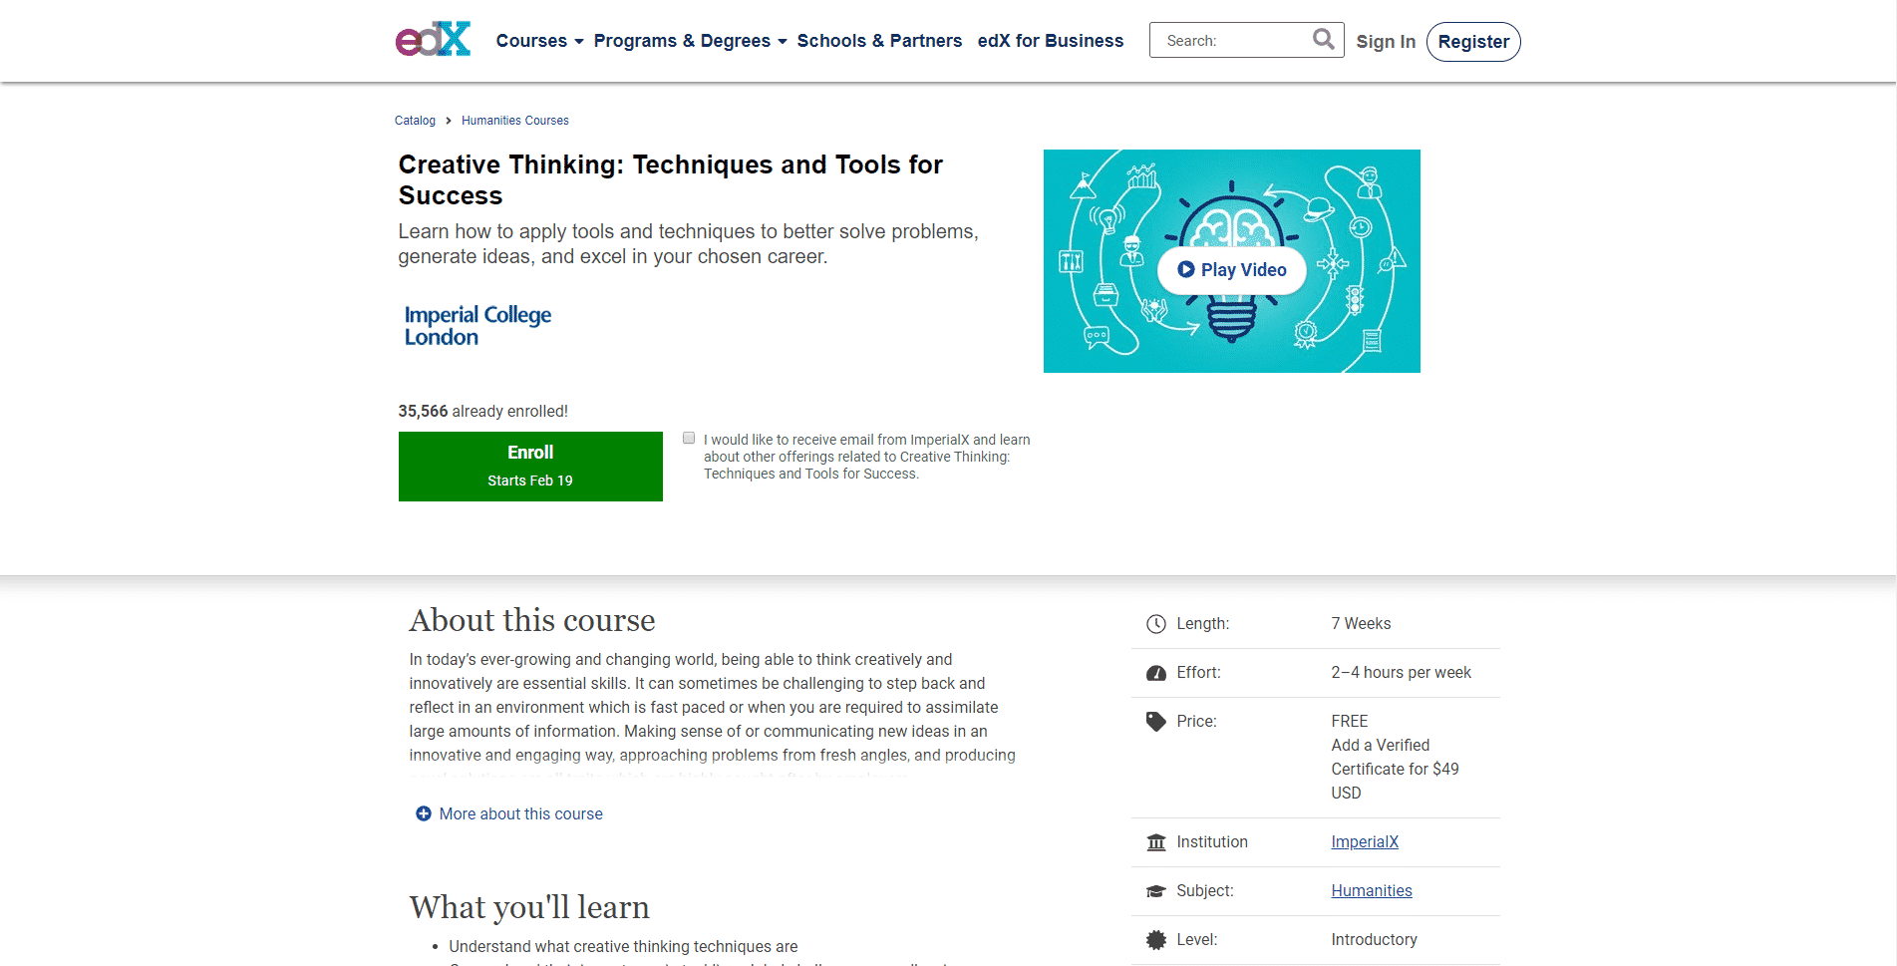Click the price tag icon
This screenshot has height=966, width=1897.
coord(1155,722)
